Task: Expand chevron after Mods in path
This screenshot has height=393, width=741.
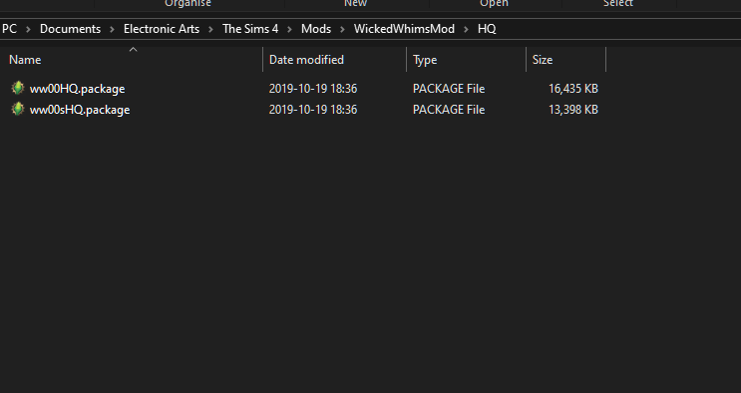Action: tap(342, 29)
